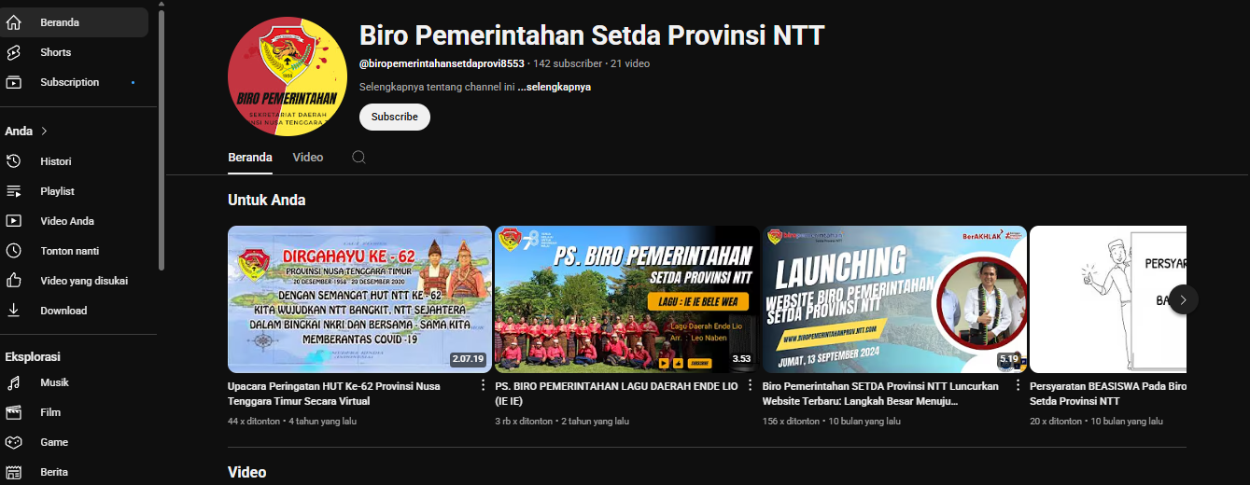Click the channel search magnifier icon
The width and height of the screenshot is (1250, 485).
[x=358, y=157]
